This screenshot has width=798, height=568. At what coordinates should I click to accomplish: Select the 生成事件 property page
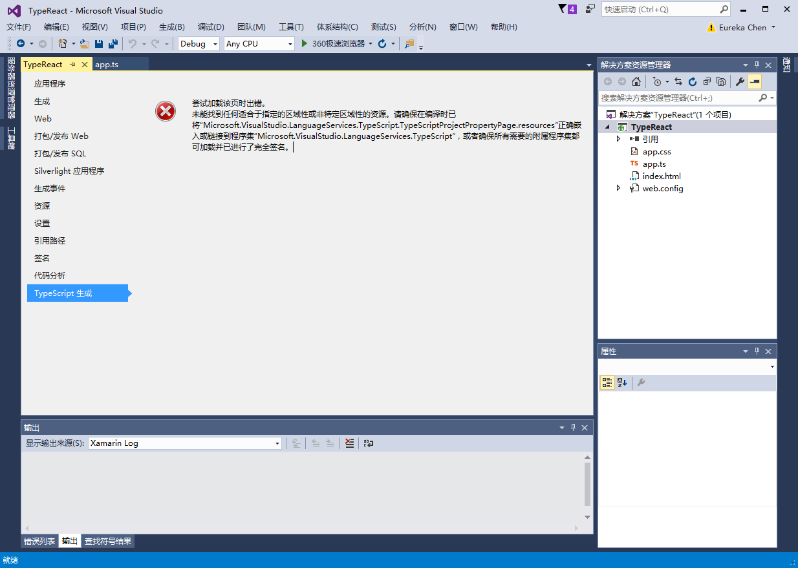pos(50,189)
